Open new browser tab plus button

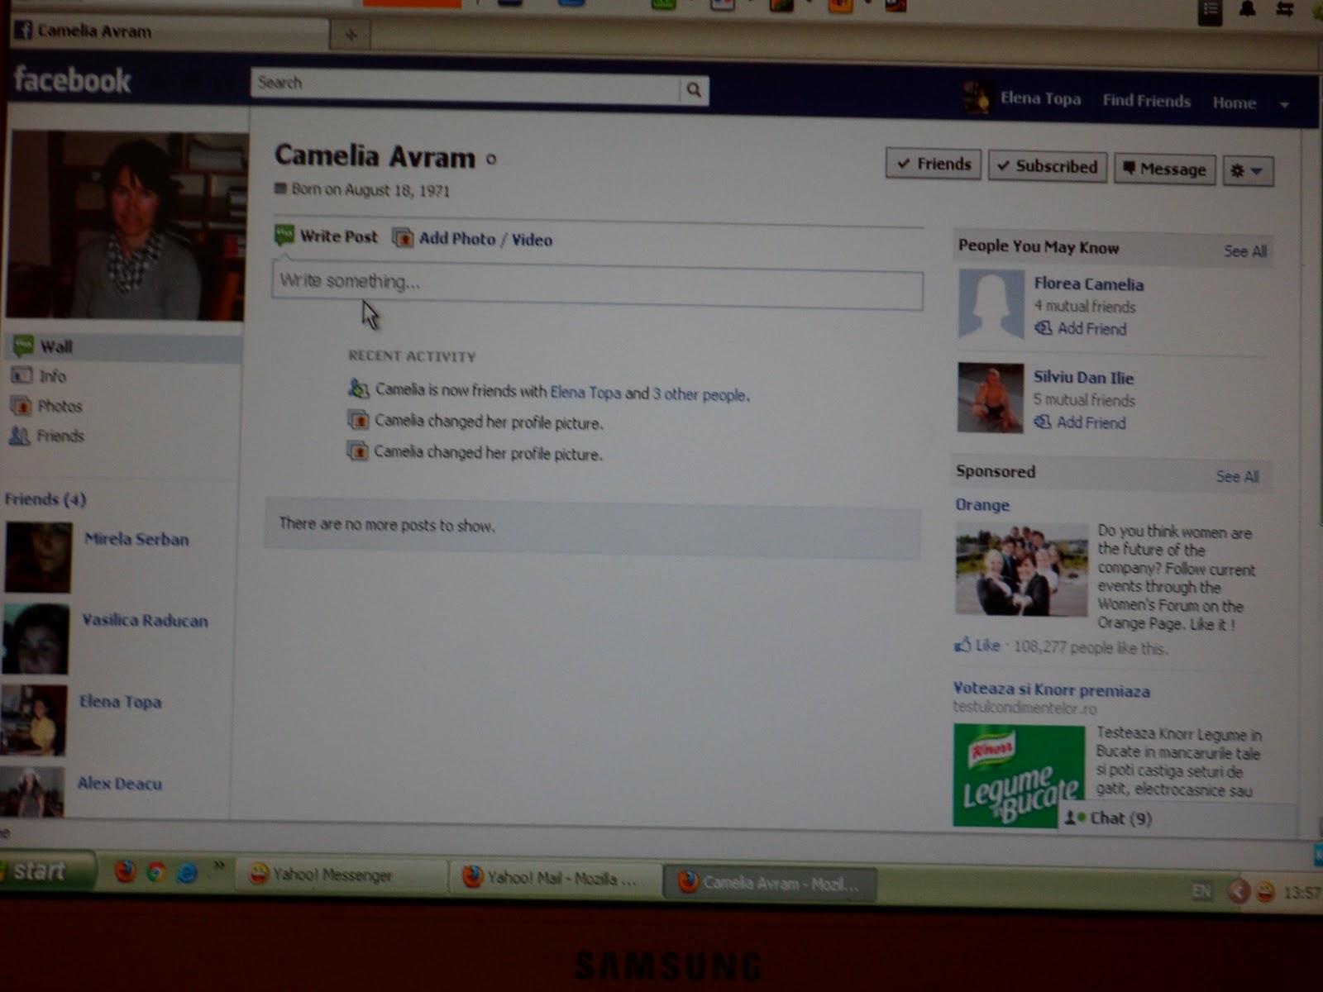[351, 35]
